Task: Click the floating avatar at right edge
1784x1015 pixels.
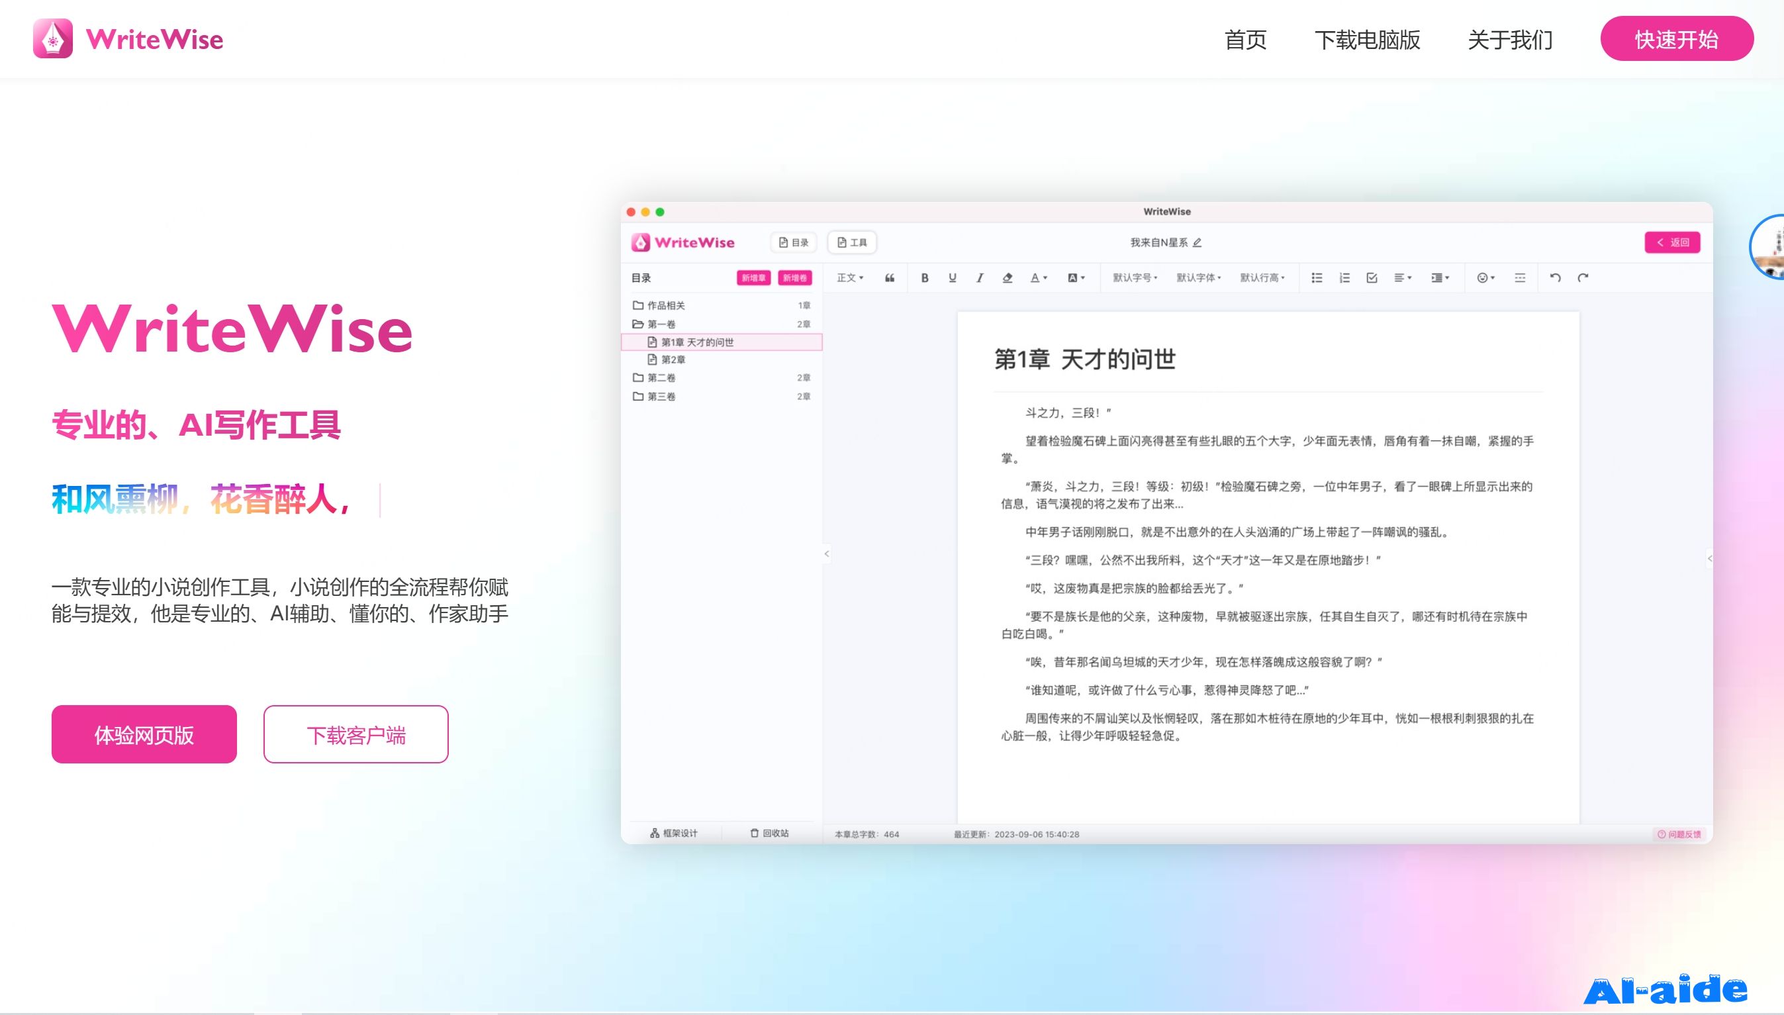Action: click(1768, 247)
